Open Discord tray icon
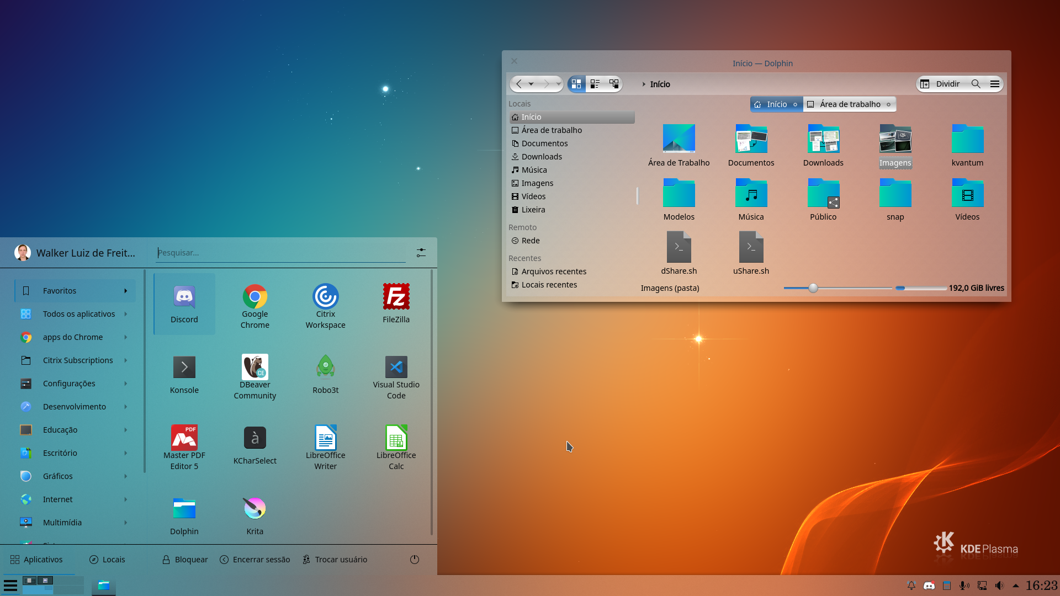 [x=929, y=586]
